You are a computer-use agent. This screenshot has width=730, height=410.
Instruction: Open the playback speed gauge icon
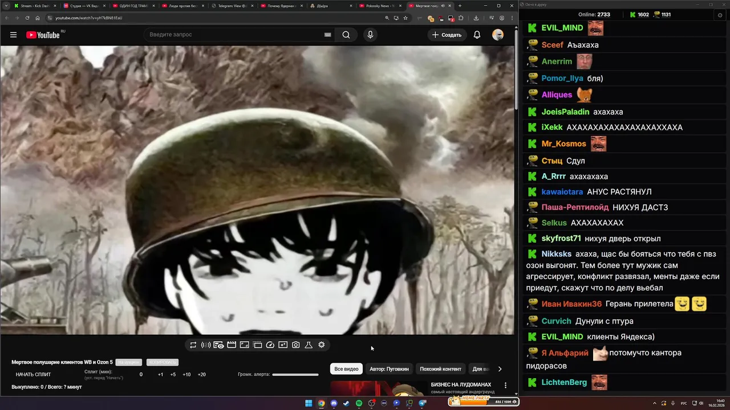[x=270, y=345]
